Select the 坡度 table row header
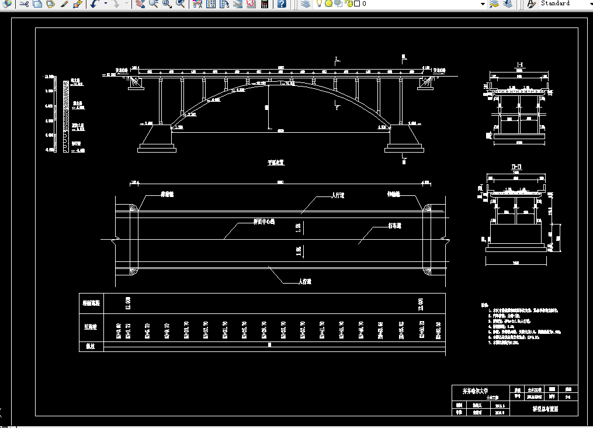Image resolution: width=593 pixels, height=428 pixels. [x=90, y=346]
